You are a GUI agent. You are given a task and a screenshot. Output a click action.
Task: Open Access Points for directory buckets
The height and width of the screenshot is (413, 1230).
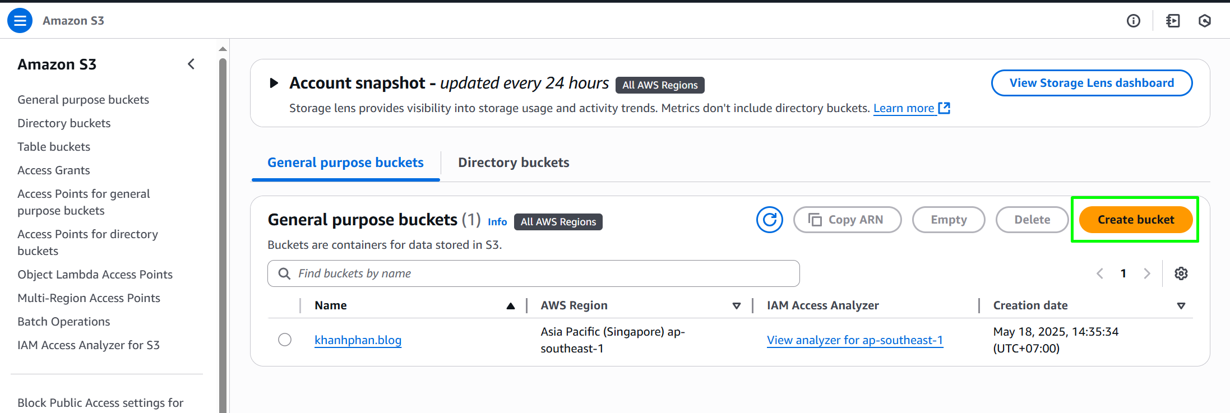click(x=87, y=243)
